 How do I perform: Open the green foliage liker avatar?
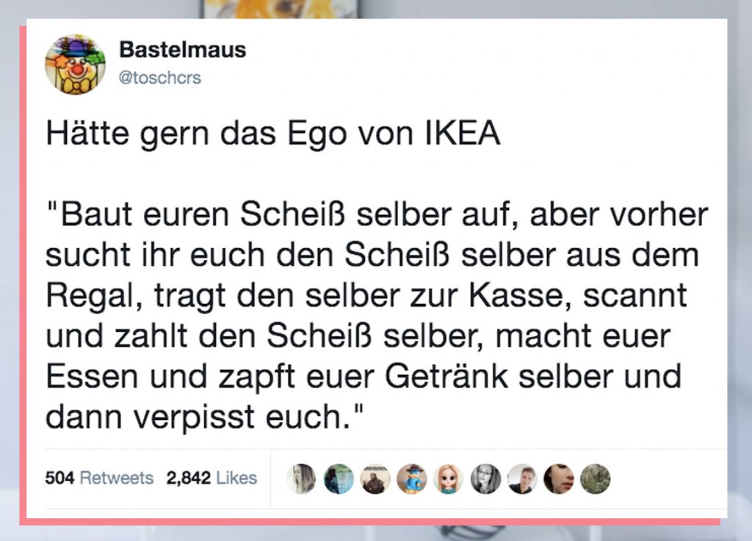pyautogui.click(x=596, y=479)
